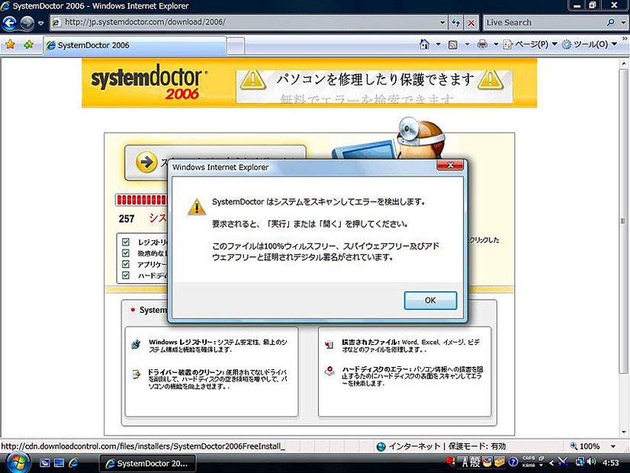This screenshot has height=473, width=630.
Task: Click the 100% zoom magnifier in status bar
Action: point(574,446)
